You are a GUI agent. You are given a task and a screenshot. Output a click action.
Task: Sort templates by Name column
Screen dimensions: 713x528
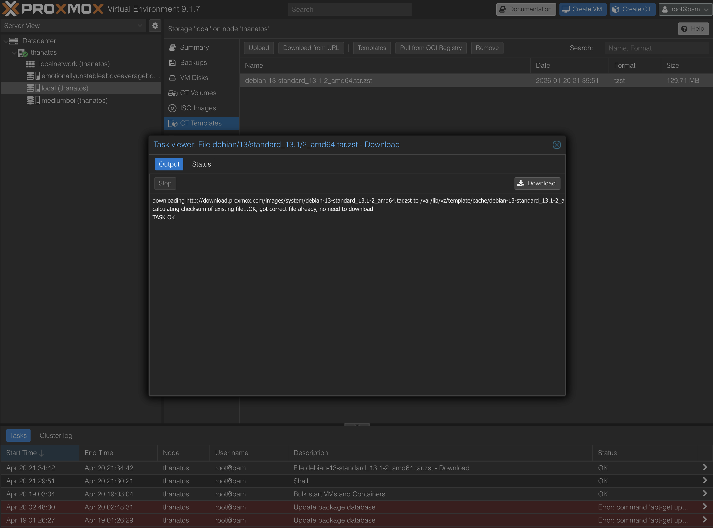(x=385, y=66)
